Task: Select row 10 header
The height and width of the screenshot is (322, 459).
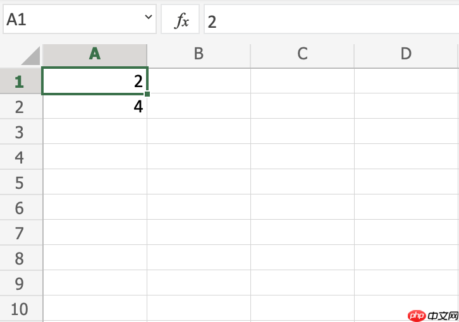Action: [x=20, y=309]
